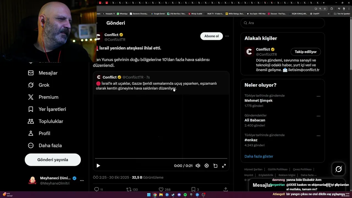The image size is (352, 198).
Task: Open Discord from the taskbar
Action: coord(179,195)
